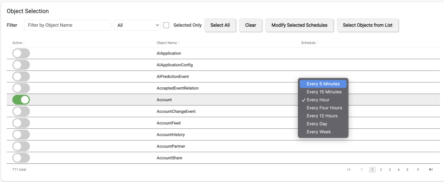This screenshot has height=182, width=444.
Task: Sort by Object Name column header
Action: pos(168,43)
